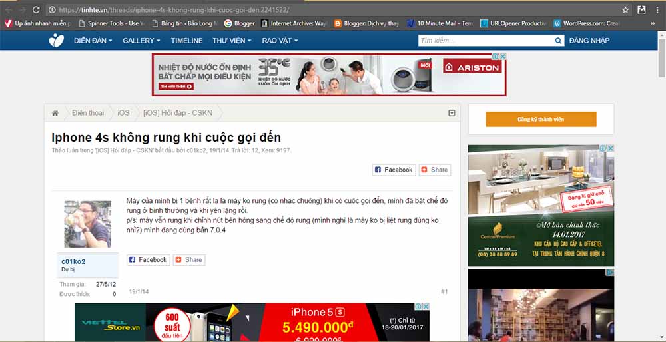Go back with browser back arrow
Screen dimensions: 666x342
9,9
